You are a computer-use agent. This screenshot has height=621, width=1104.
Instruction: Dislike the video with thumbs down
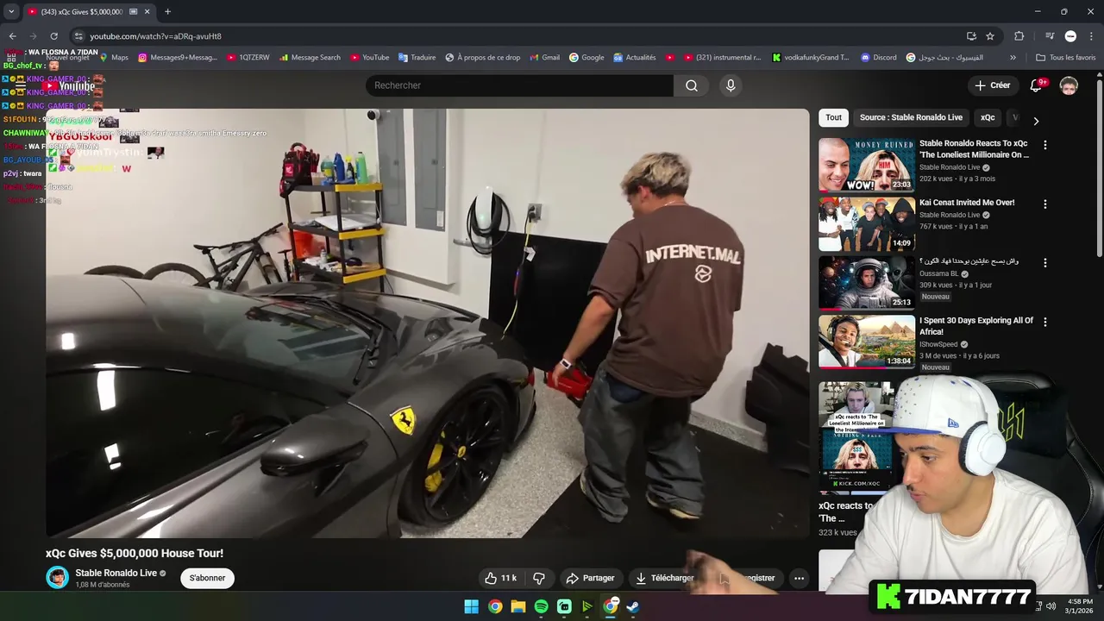[x=539, y=578]
